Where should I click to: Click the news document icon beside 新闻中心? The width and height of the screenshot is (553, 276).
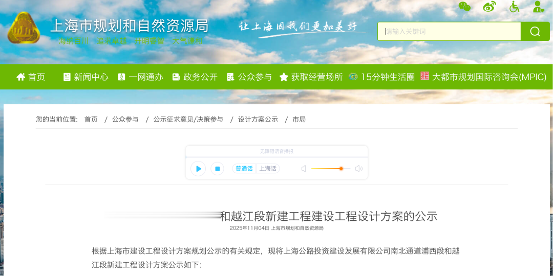coord(67,77)
